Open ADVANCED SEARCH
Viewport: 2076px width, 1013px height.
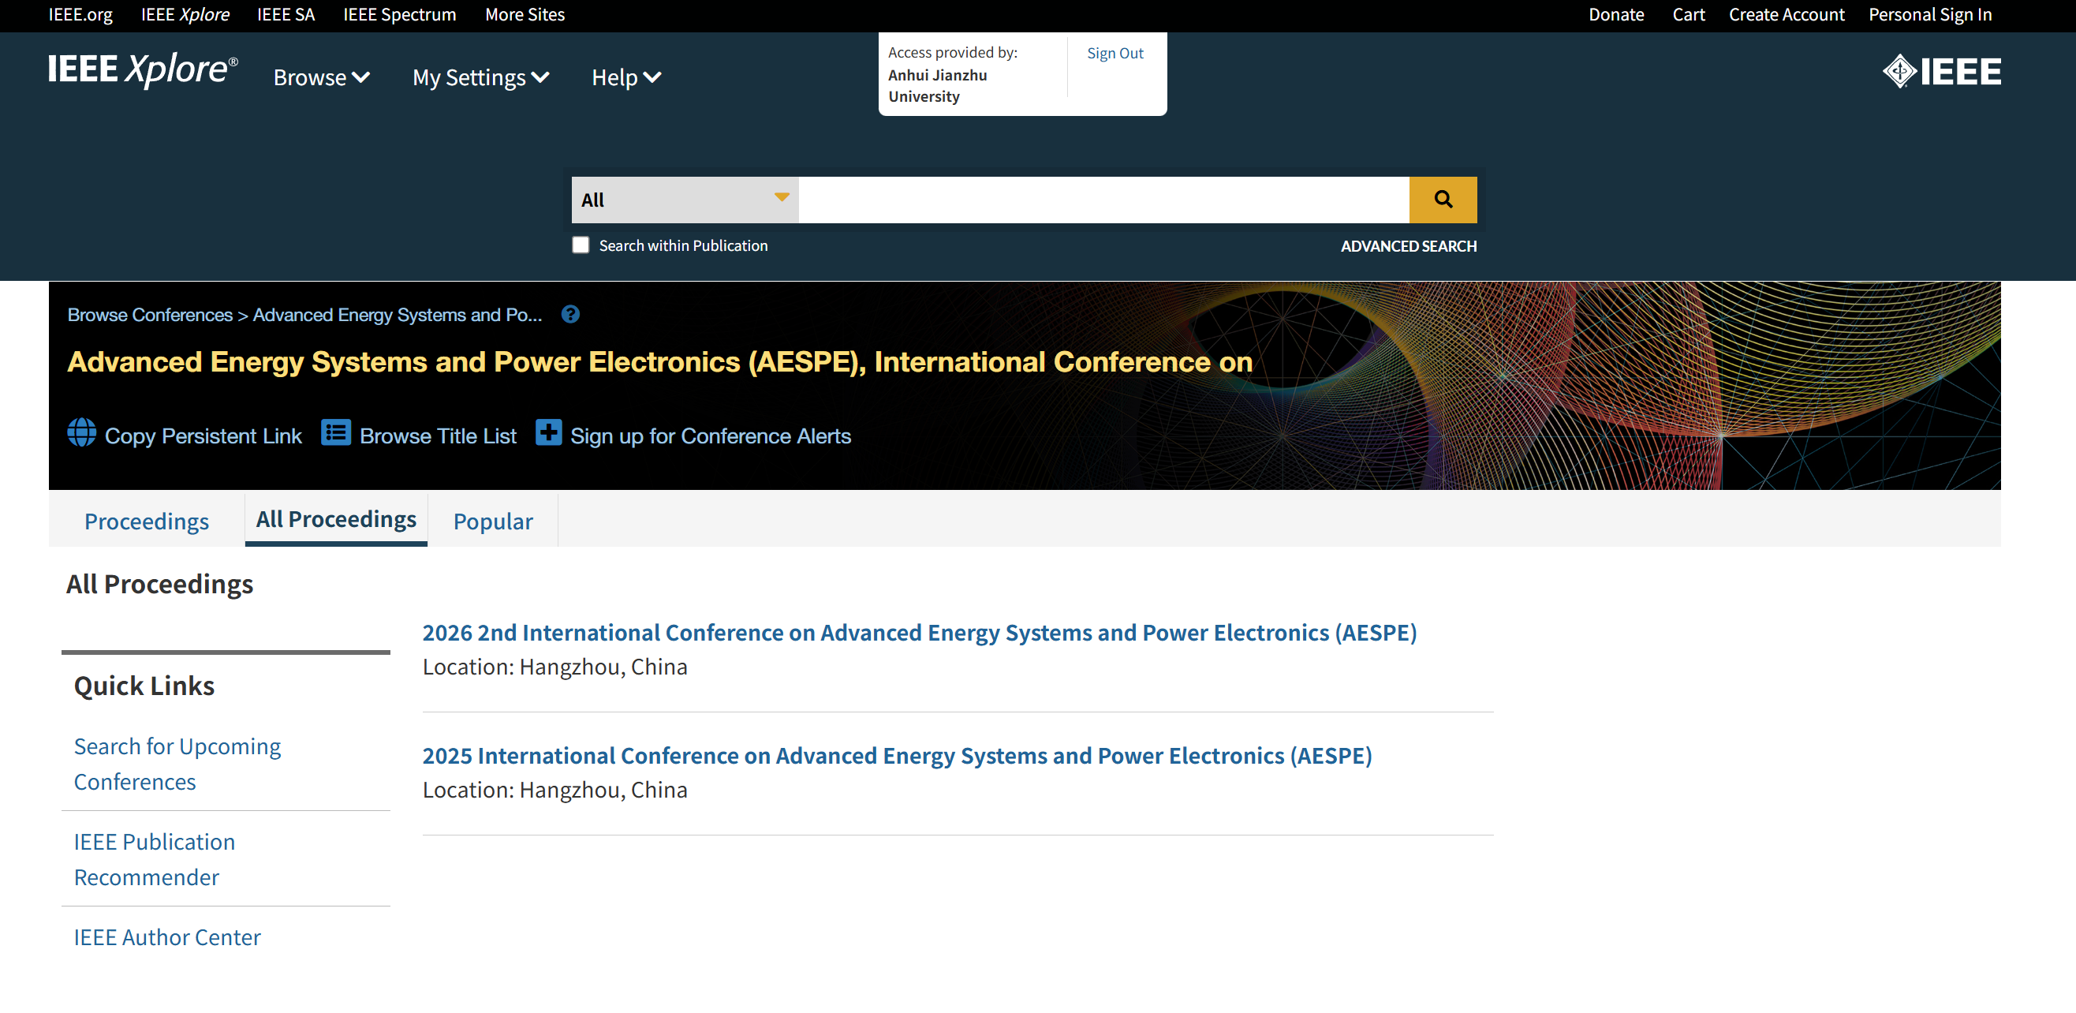point(1409,246)
